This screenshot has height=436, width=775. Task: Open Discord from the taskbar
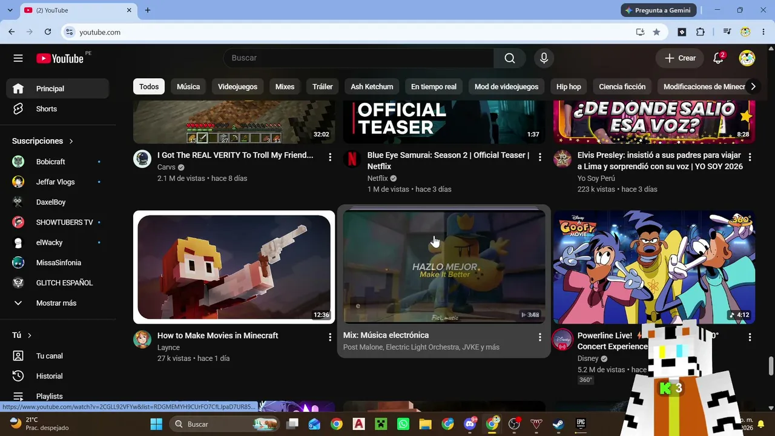click(x=470, y=424)
